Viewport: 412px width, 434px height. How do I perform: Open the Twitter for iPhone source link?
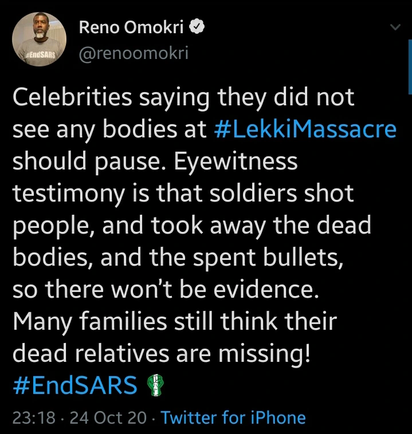tap(233, 417)
